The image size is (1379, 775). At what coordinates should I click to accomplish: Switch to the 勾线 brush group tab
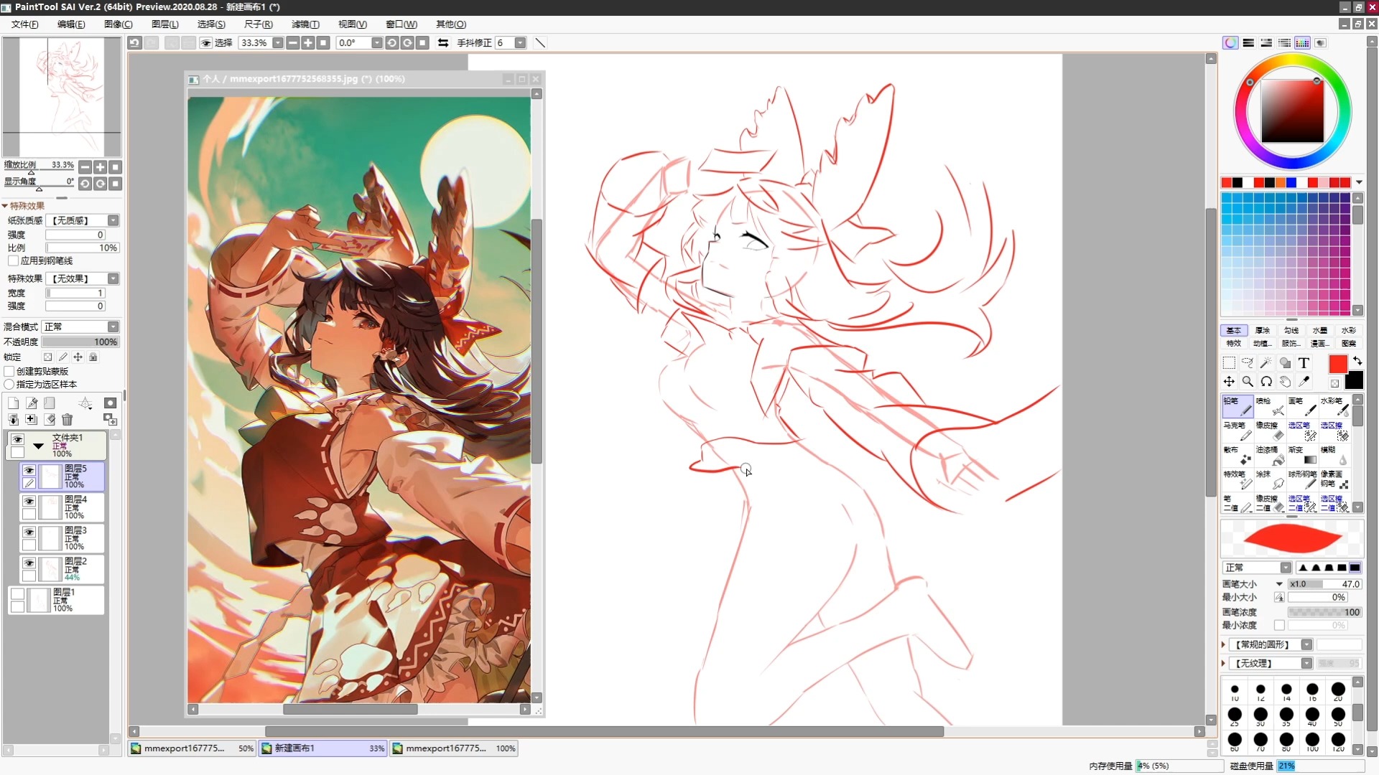coord(1291,331)
